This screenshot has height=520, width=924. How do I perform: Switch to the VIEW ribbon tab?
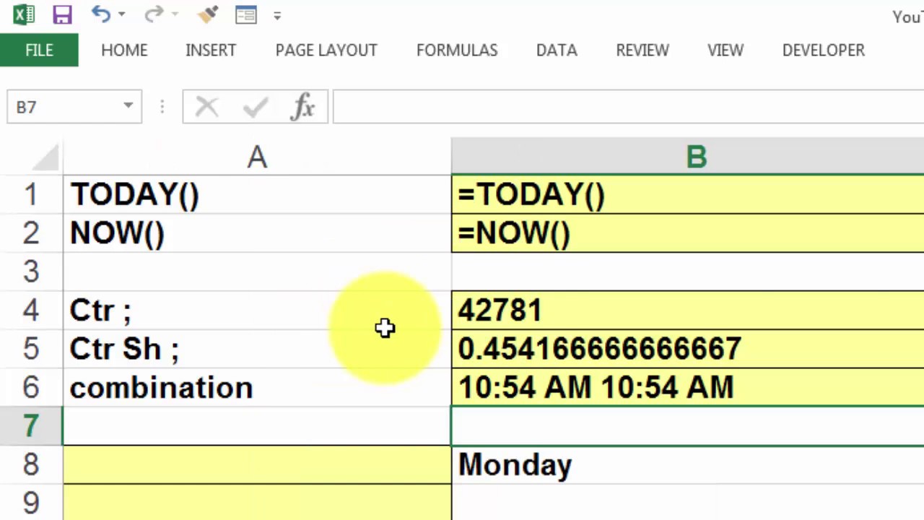point(725,51)
